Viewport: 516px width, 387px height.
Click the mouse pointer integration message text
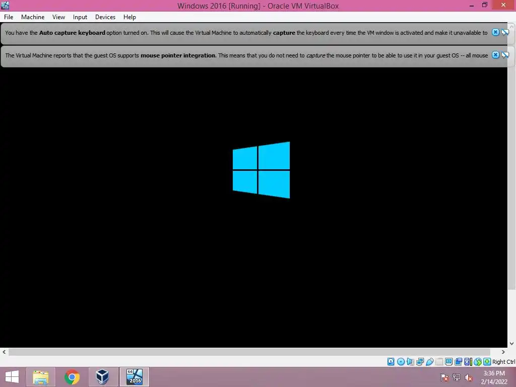tap(246, 55)
